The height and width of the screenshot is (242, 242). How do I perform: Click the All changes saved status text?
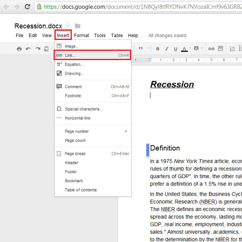click(167, 35)
